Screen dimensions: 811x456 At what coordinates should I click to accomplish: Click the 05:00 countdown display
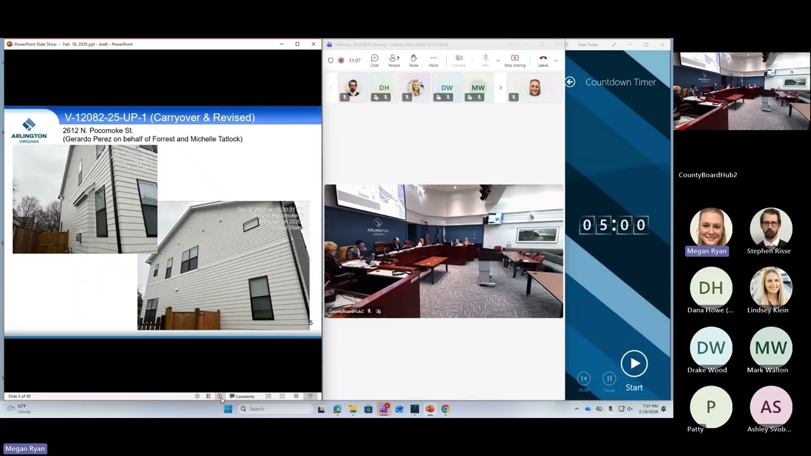[x=614, y=225]
